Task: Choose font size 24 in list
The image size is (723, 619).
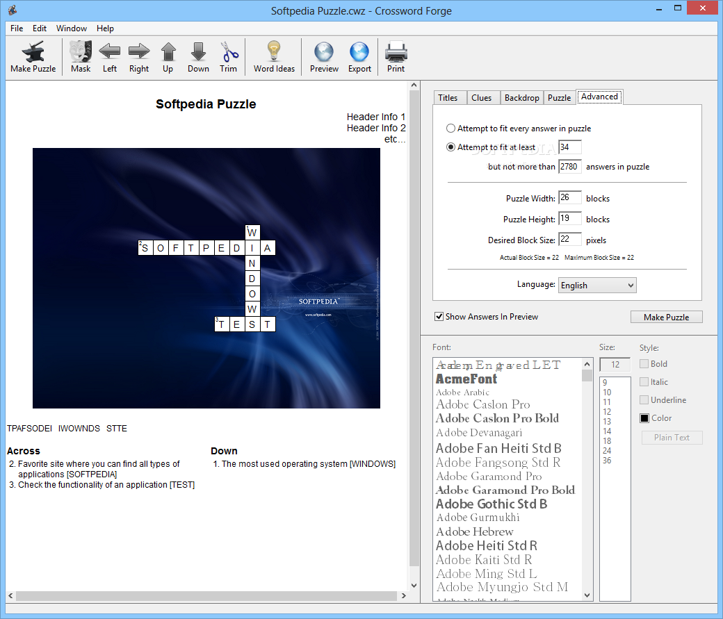Action: [x=607, y=451]
